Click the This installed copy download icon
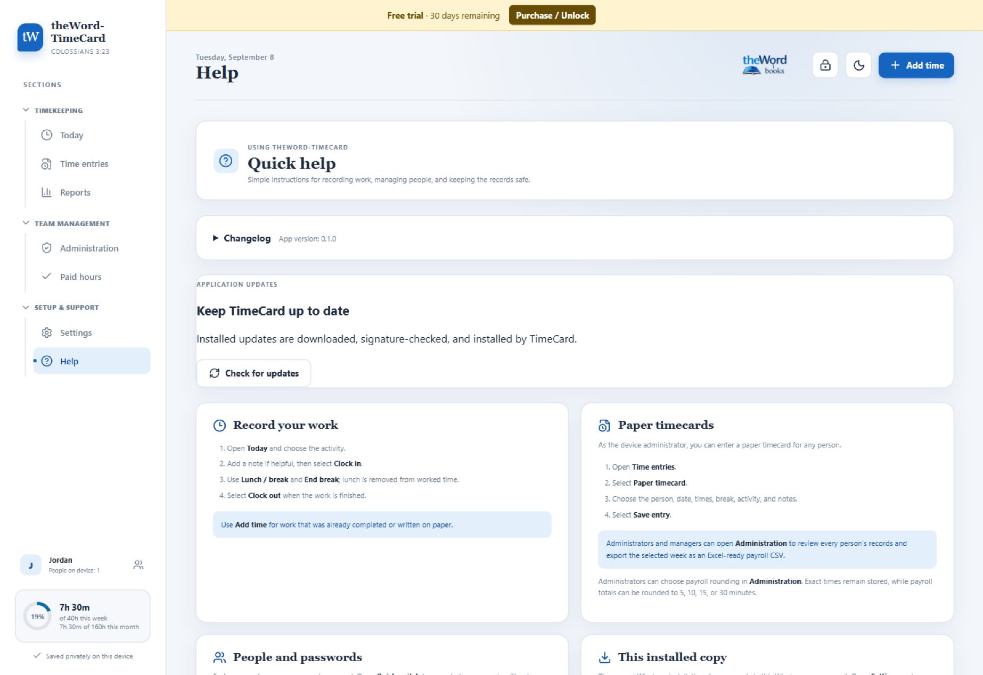 click(x=604, y=657)
